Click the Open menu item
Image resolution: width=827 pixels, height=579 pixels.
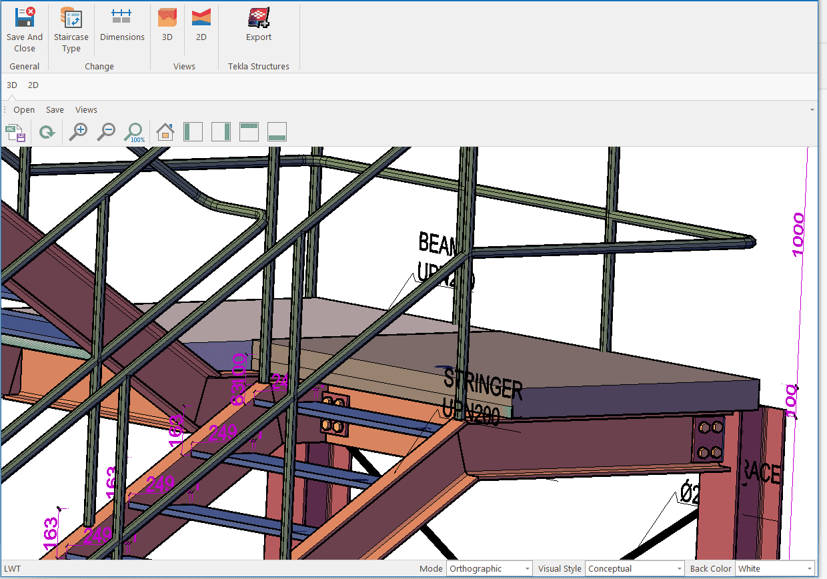(24, 110)
